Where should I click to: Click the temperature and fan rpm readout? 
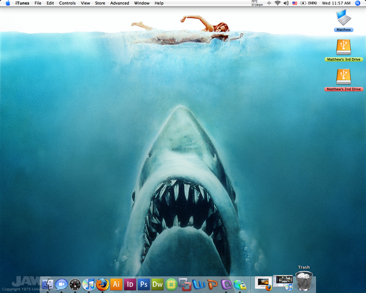tap(257, 3)
